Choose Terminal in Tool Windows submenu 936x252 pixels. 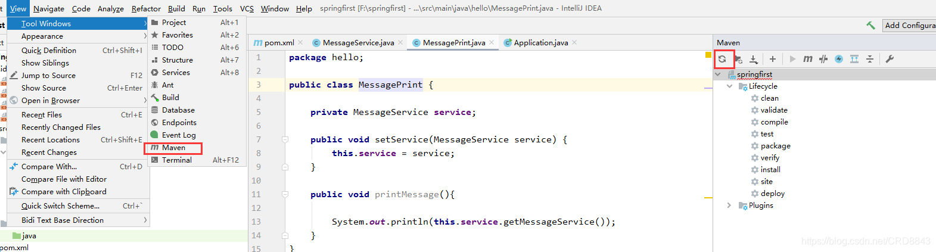coord(197,160)
